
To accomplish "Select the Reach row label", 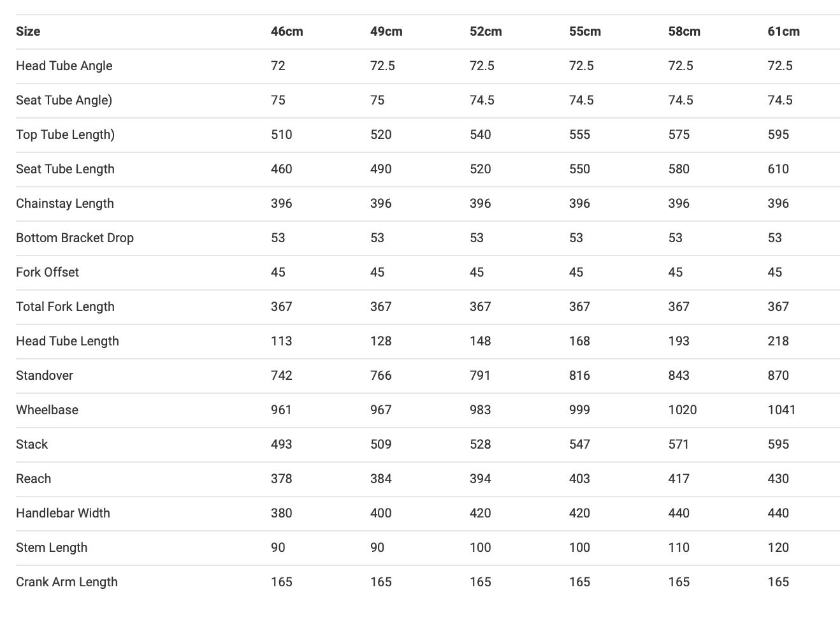I will (x=33, y=479).
